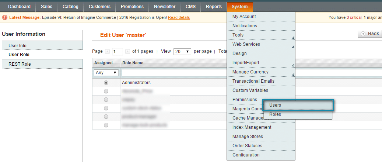Expand the Tools submenu arrow
Screen dimensions: 382x162
(x=293, y=37)
